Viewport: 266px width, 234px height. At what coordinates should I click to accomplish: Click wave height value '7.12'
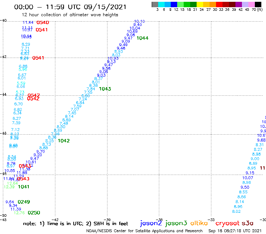(x=15, y=130)
